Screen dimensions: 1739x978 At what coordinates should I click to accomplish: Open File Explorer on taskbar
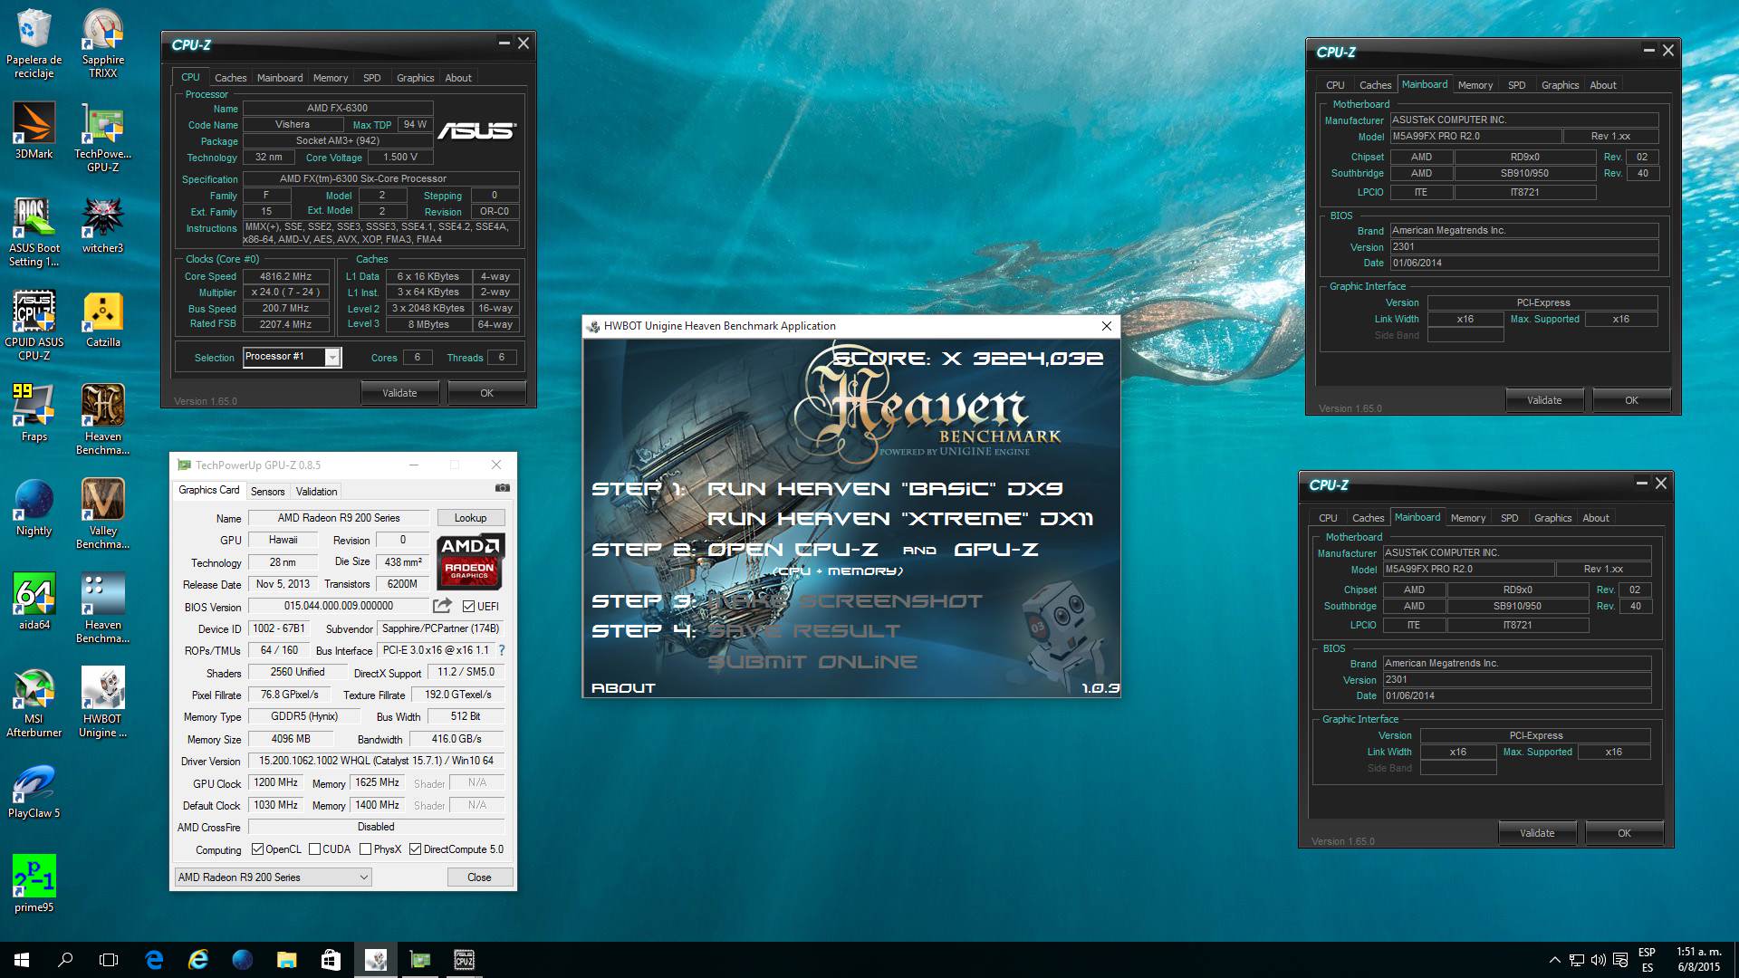[x=286, y=960]
